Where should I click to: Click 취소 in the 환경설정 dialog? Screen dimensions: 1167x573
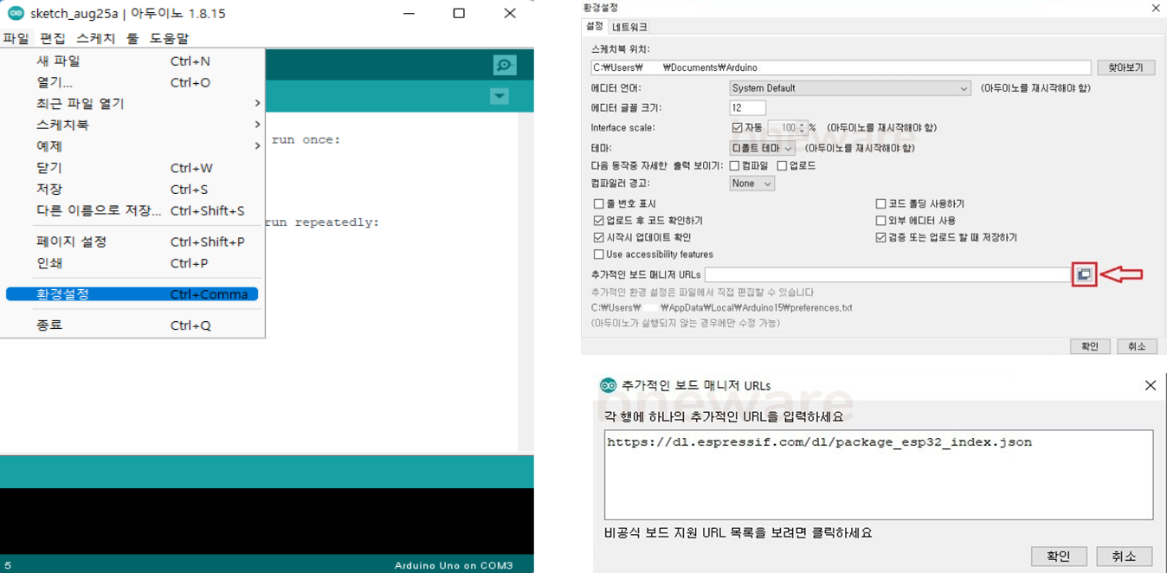point(1136,346)
